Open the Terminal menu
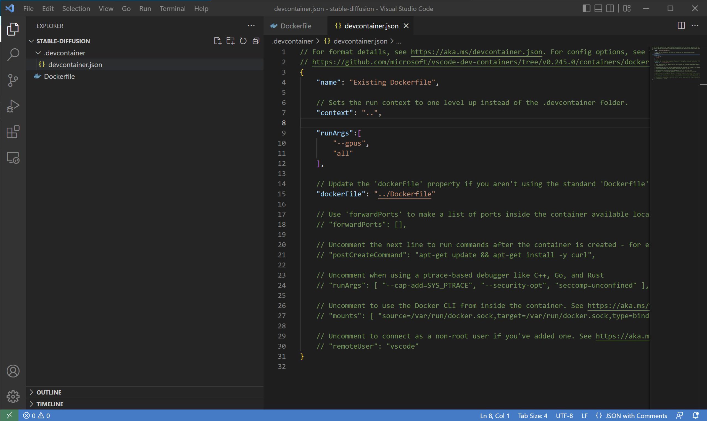707x421 pixels. click(x=172, y=9)
